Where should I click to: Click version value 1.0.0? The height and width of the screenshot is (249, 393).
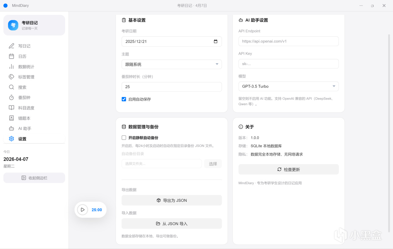click(x=255, y=138)
